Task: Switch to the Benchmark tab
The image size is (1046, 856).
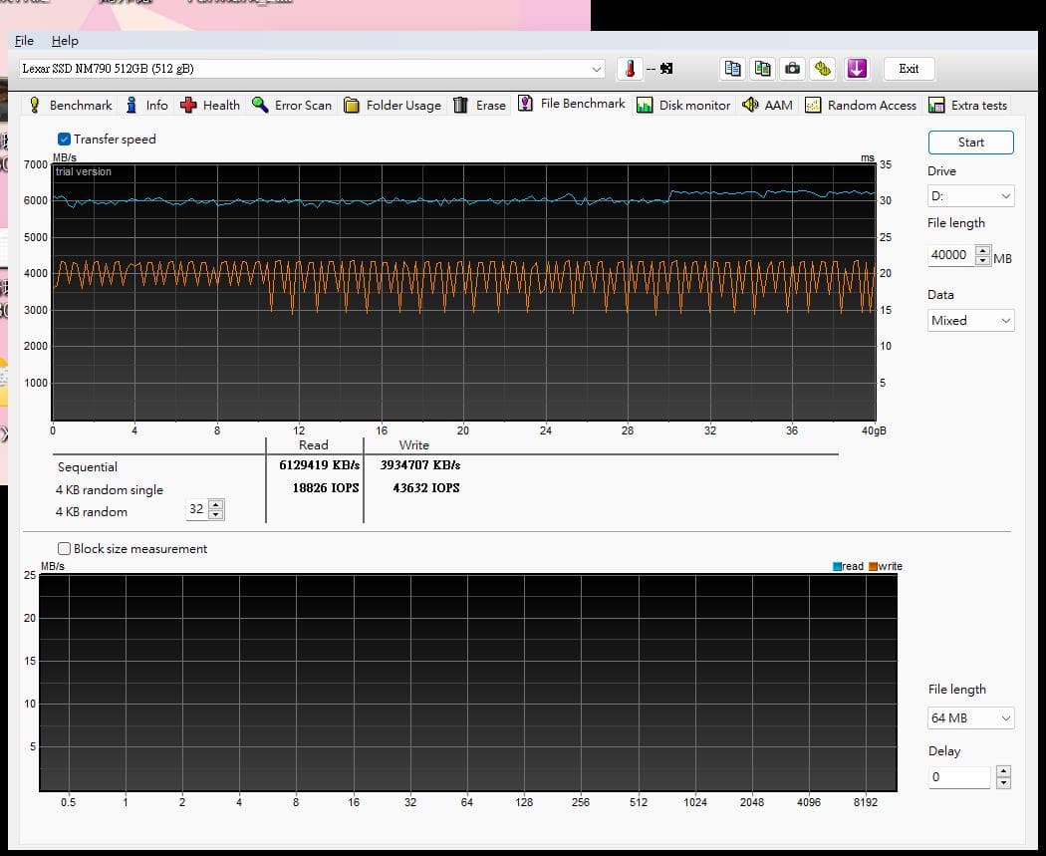Action: pyautogui.click(x=71, y=105)
